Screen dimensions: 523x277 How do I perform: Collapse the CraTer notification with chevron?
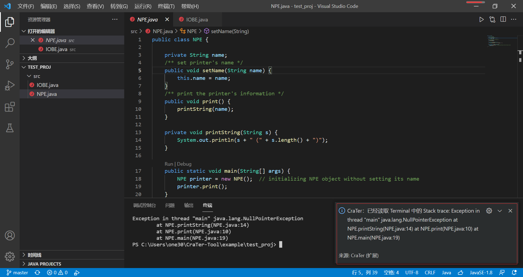(500, 211)
